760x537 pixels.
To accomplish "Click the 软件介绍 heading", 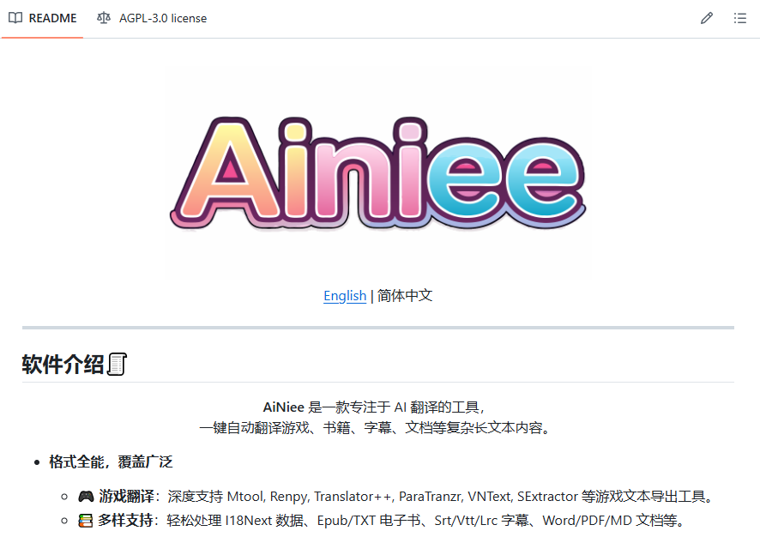I will pyautogui.click(x=63, y=365).
